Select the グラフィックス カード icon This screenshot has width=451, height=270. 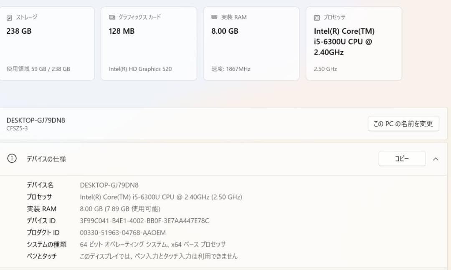pos(111,17)
